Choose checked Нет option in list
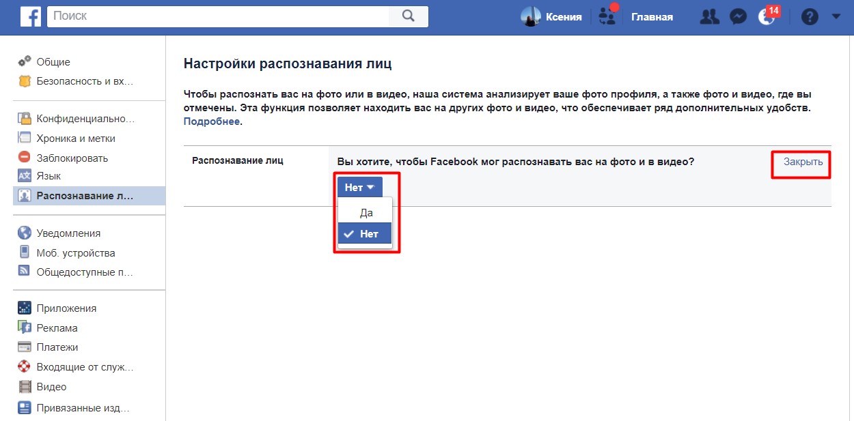The width and height of the screenshot is (854, 421). pos(366,233)
